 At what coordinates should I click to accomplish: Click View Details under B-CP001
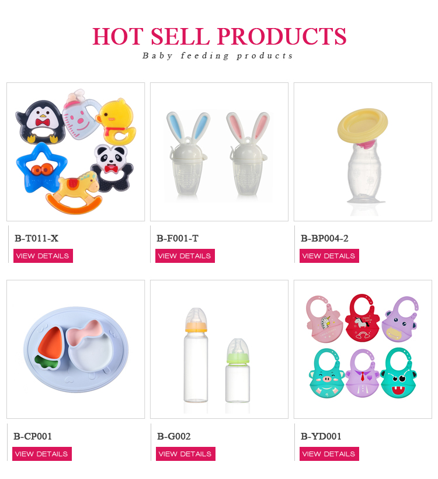pyautogui.click(x=42, y=454)
